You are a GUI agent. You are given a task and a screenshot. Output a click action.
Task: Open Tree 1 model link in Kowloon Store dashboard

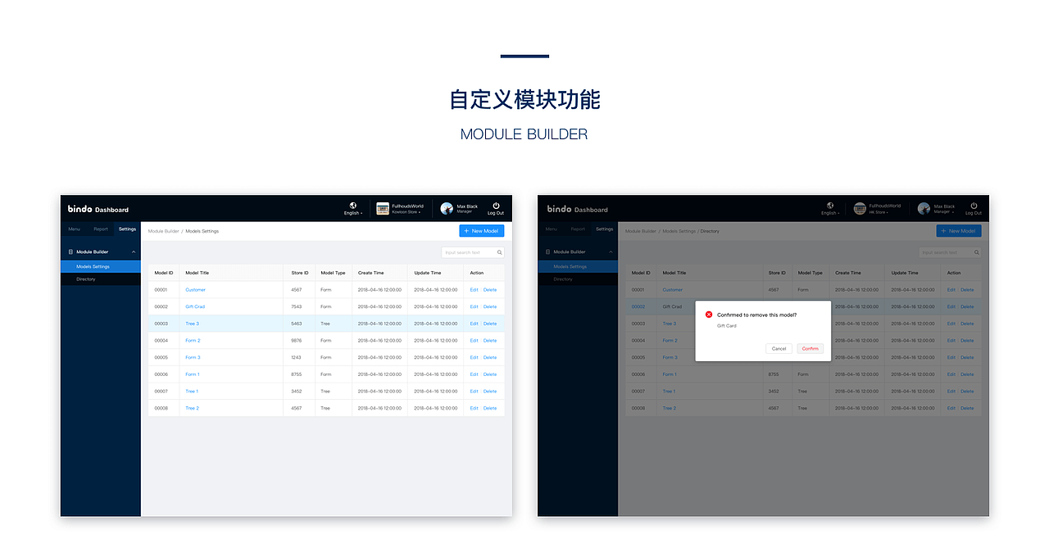[x=192, y=392]
